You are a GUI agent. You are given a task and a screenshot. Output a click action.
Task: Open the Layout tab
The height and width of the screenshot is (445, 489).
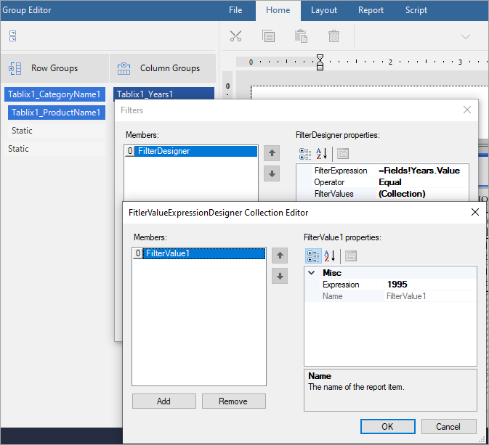coord(324,10)
